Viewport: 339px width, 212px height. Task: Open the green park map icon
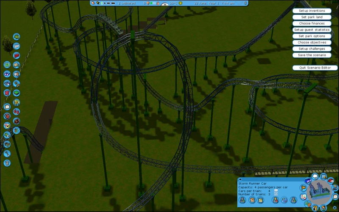pyautogui.click(x=7, y=65)
